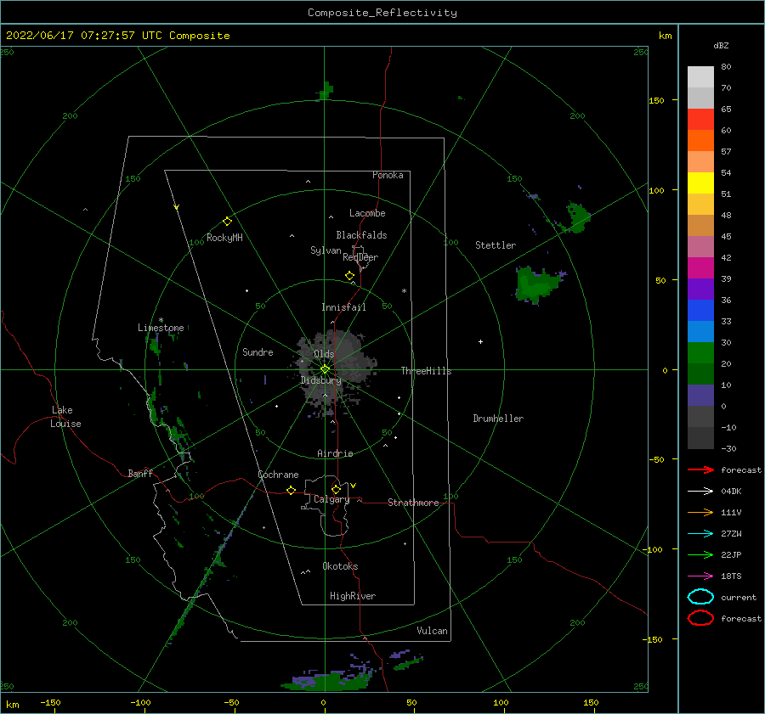Click the Lacombe town label
Viewport: 765px width, 714px height.
pos(367,213)
